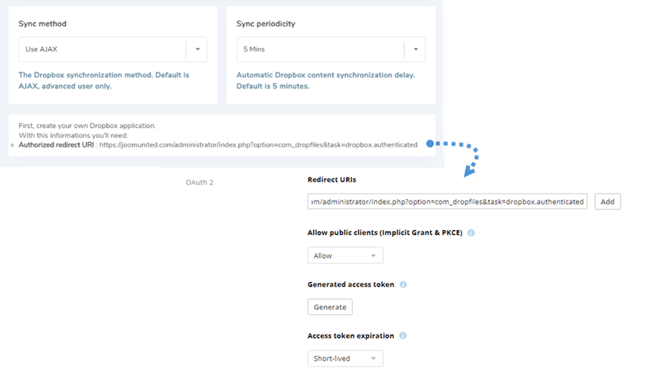Click info icon next to Generated access token
Viewport: 648px width, 382px height.
[x=404, y=285]
